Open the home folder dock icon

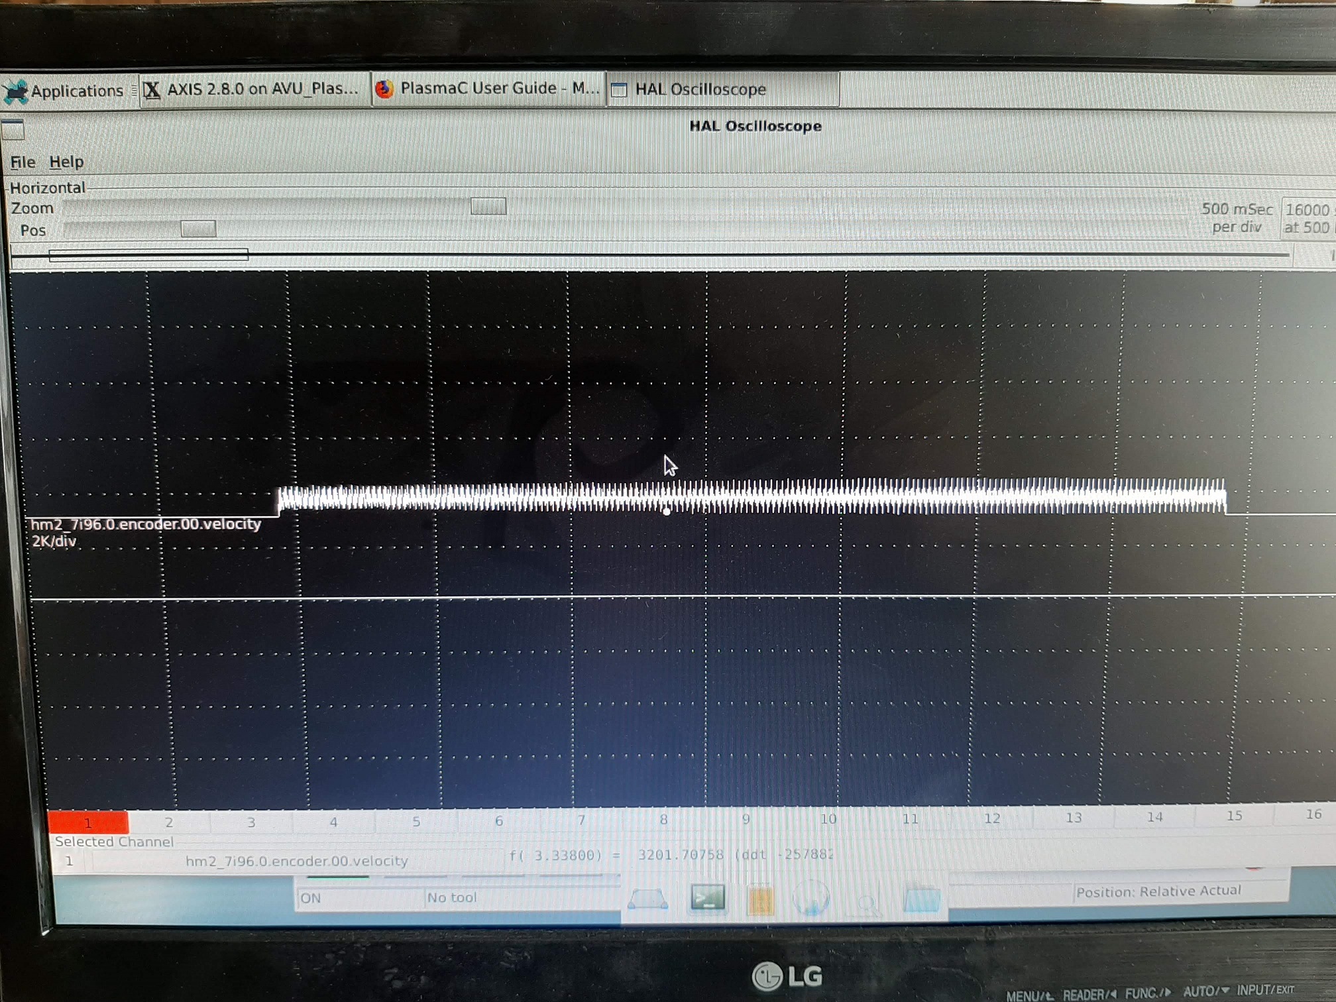(922, 899)
